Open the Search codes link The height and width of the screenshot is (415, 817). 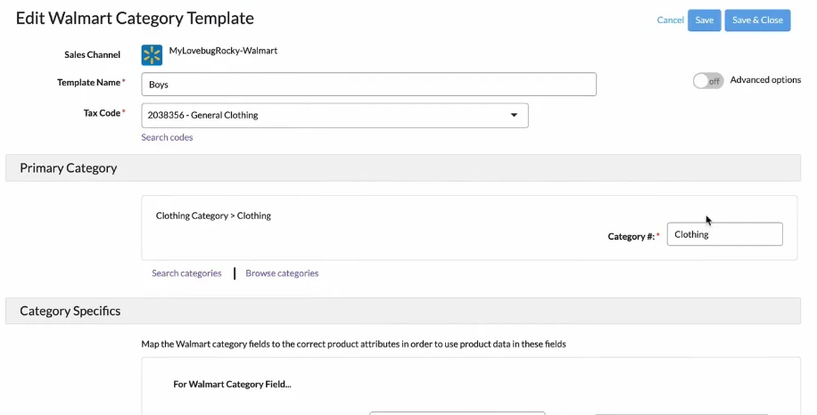(x=167, y=137)
